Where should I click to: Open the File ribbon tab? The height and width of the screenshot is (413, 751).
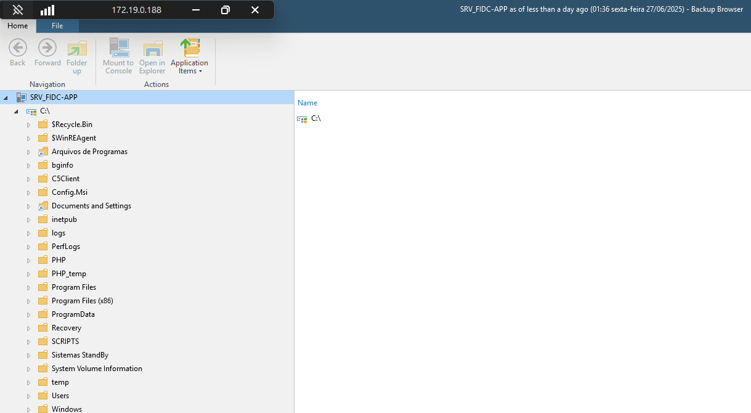[57, 26]
